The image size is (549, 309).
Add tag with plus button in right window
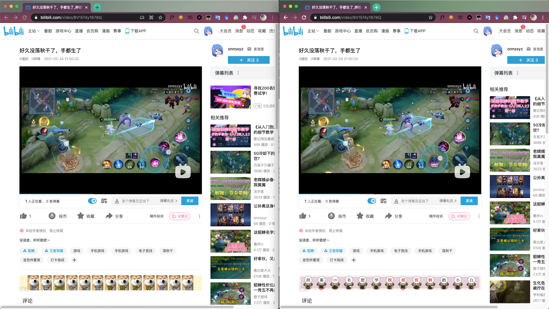point(354,260)
